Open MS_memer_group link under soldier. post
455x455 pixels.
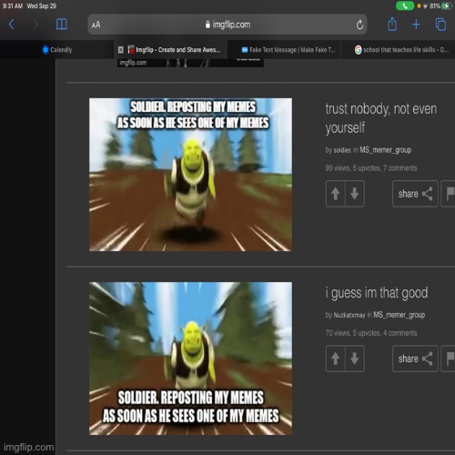[386, 150]
